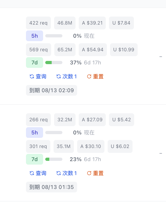The height and width of the screenshot is (202, 166).
Task: Click the orange 重置 reset icon in second card
Action: coord(89,173)
